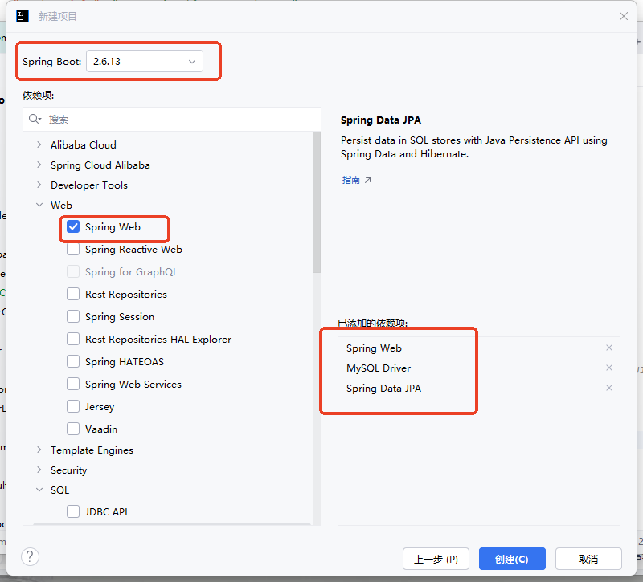
Task: Tick the Spring Session checkbox
Action: [x=73, y=316]
